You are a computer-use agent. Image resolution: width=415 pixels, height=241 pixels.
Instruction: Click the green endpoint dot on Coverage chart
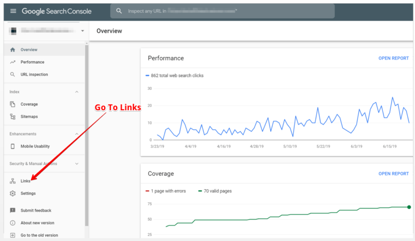[x=409, y=207]
